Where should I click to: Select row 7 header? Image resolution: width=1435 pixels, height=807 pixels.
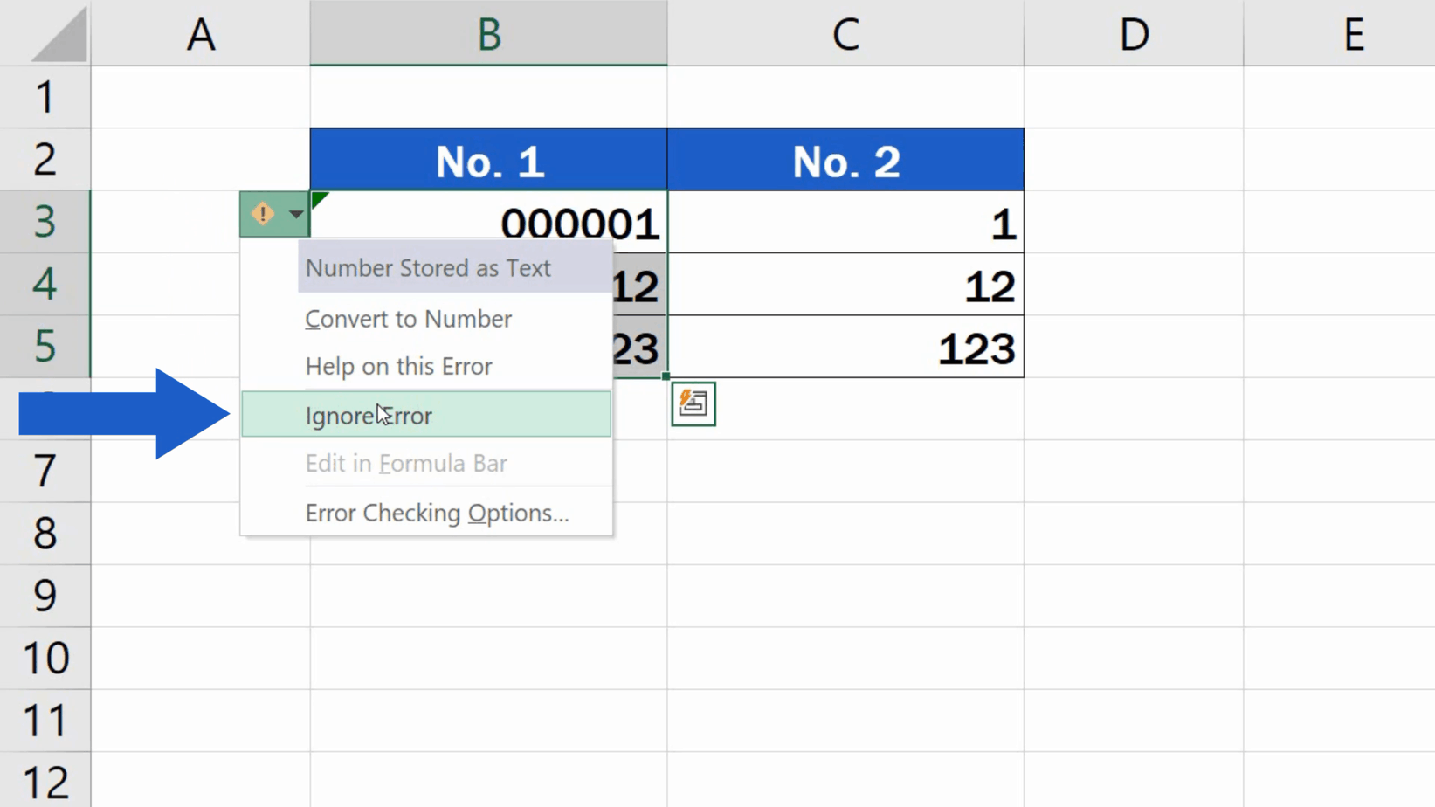[44, 471]
